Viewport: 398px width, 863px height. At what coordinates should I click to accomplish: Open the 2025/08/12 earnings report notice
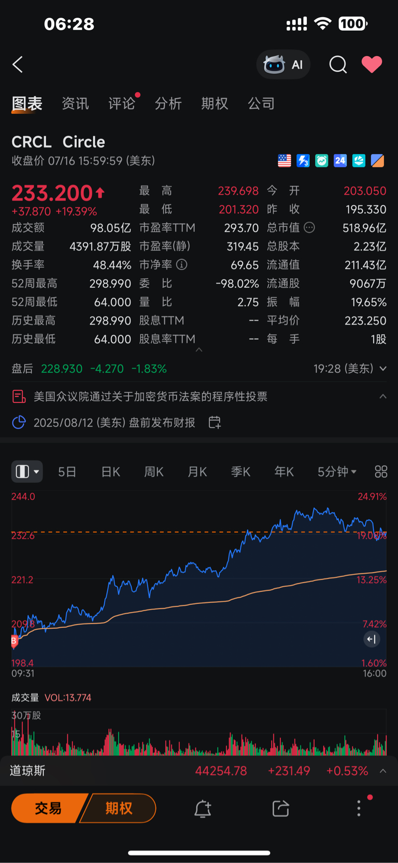pos(115,423)
